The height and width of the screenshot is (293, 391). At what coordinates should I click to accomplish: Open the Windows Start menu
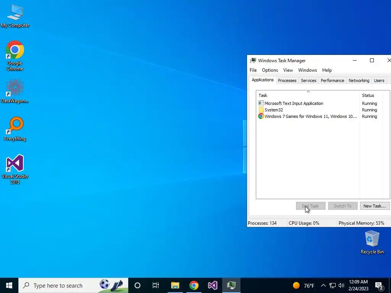pyautogui.click(x=9, y=285)
